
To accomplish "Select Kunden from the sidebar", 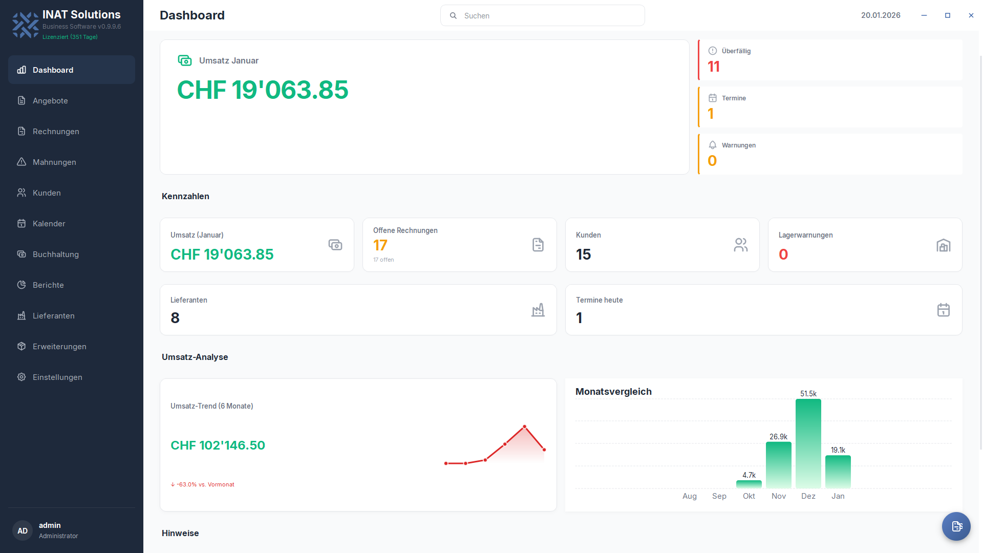I will click(47, 193).
